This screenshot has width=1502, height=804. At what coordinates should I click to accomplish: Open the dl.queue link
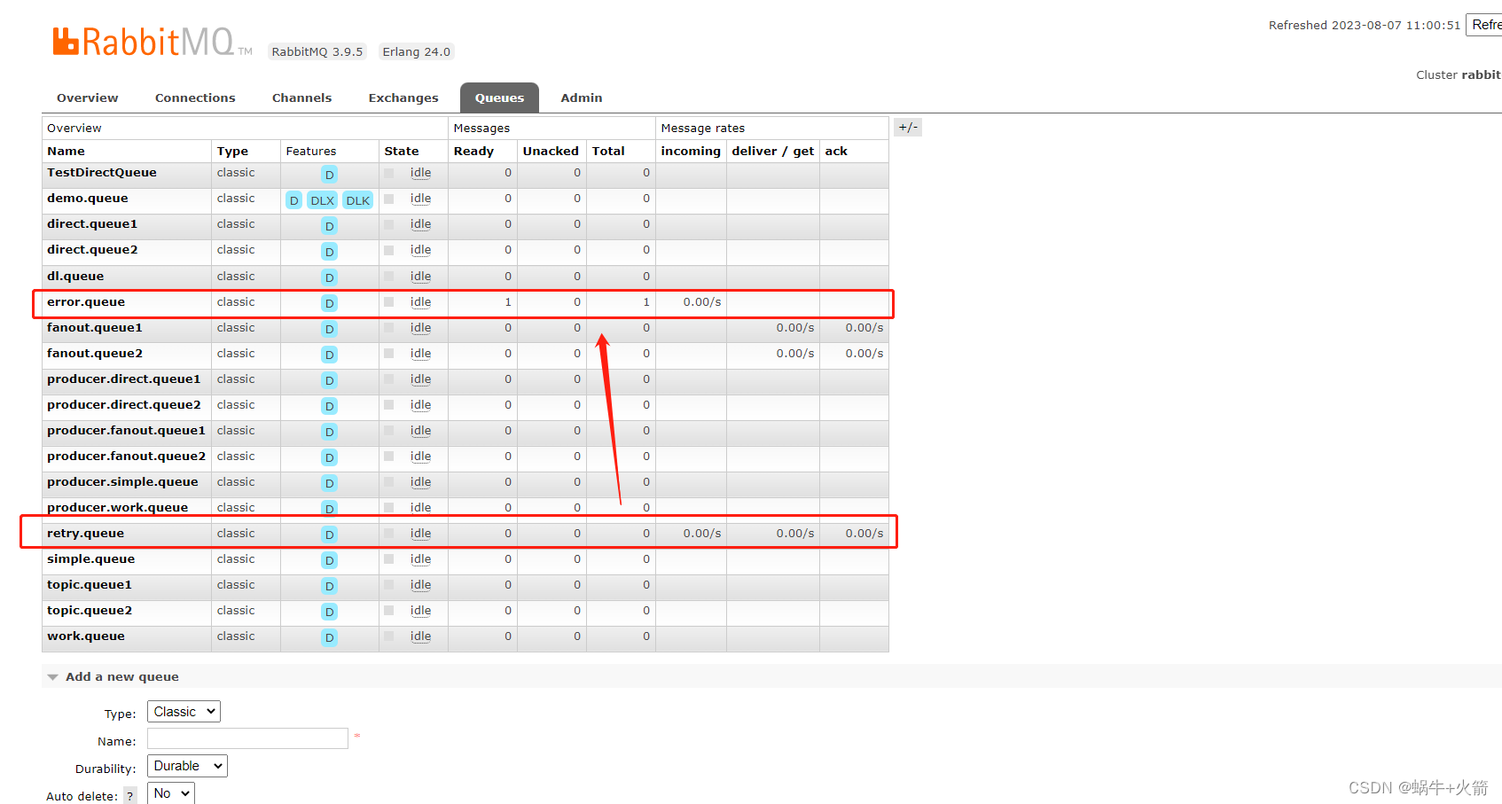(75, 277)
